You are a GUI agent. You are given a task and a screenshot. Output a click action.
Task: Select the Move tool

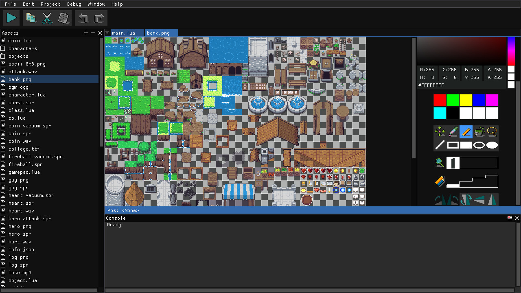pos(440,131)
